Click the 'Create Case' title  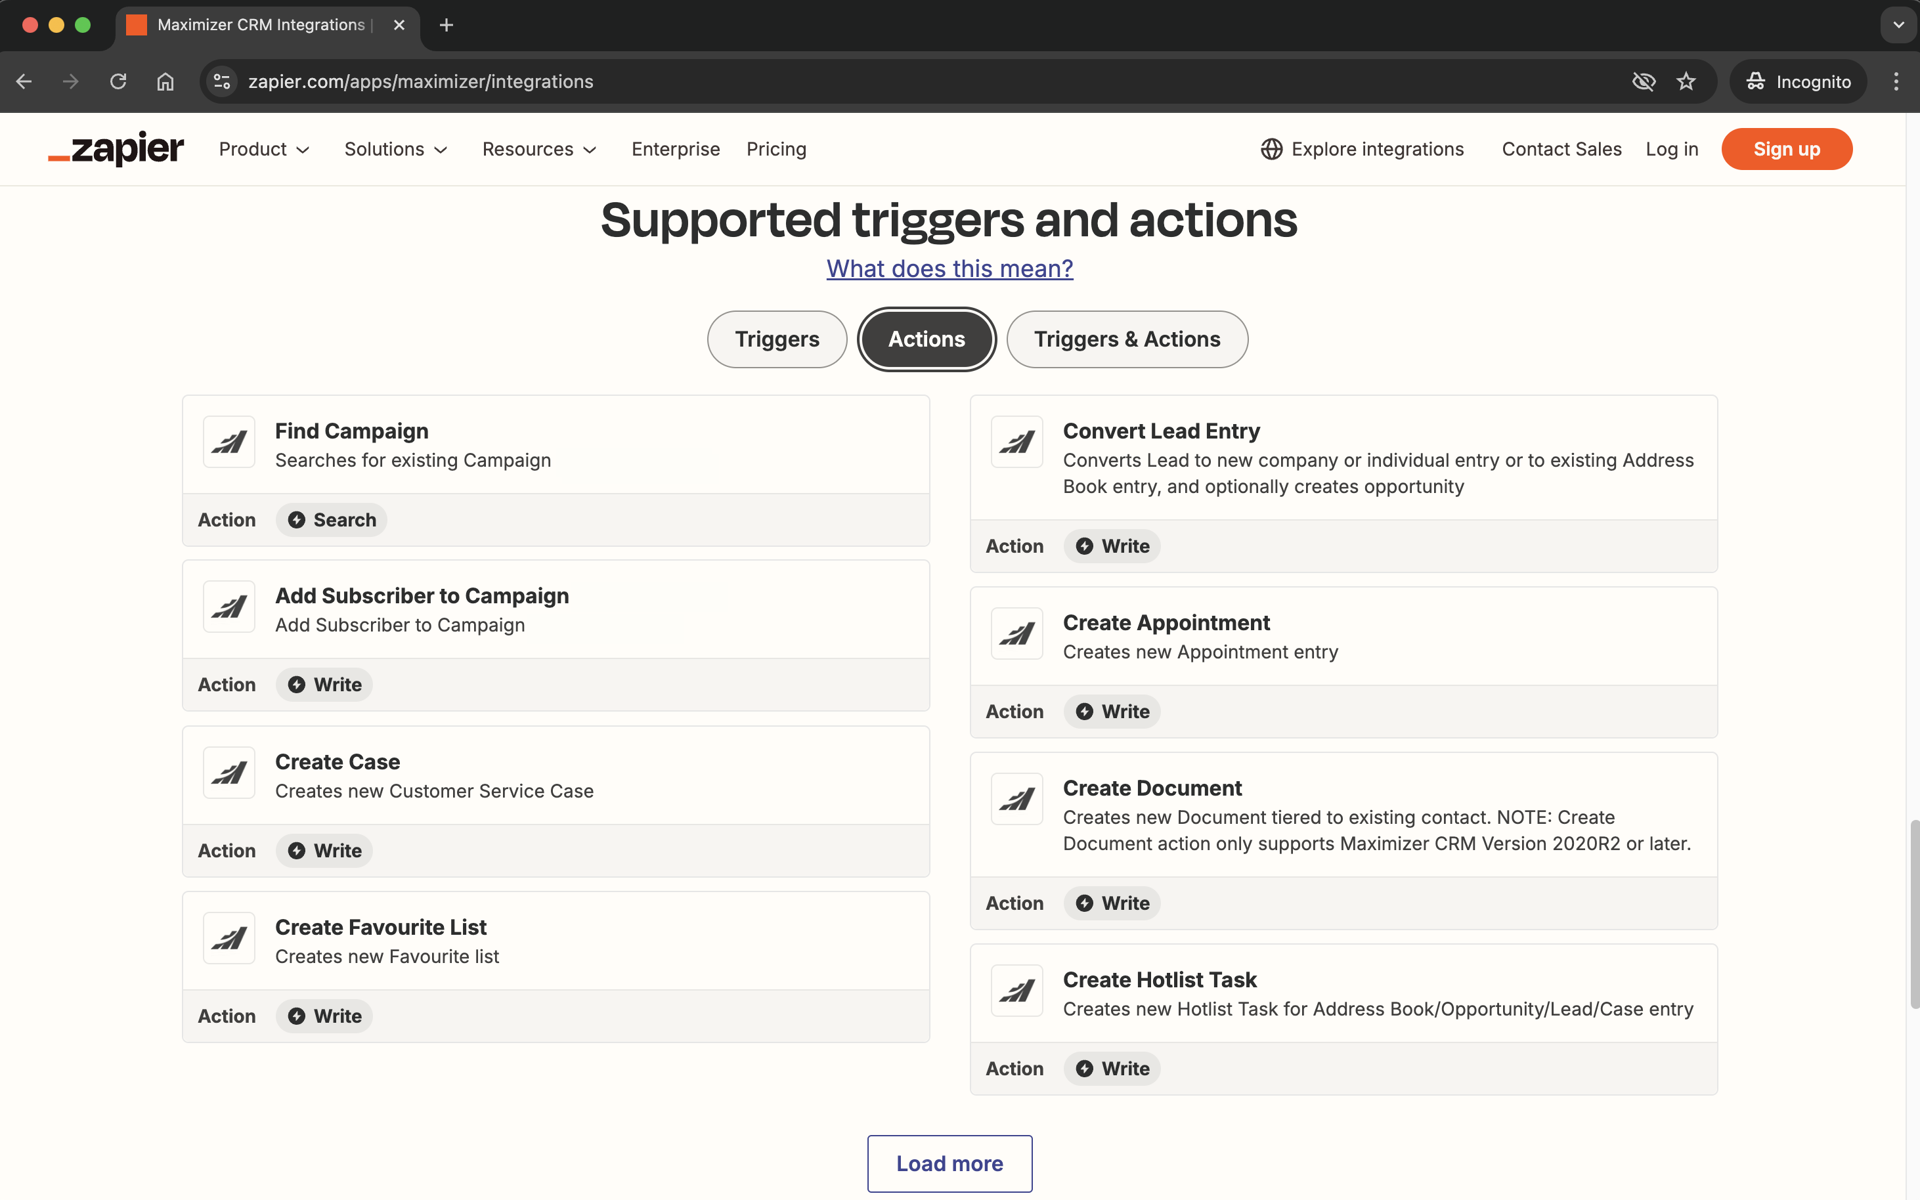tap(338, 762)
